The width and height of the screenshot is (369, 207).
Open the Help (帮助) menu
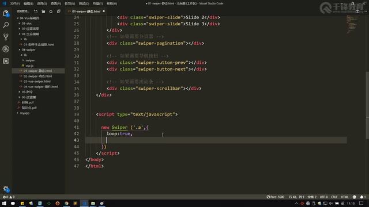tap(112, 3)
